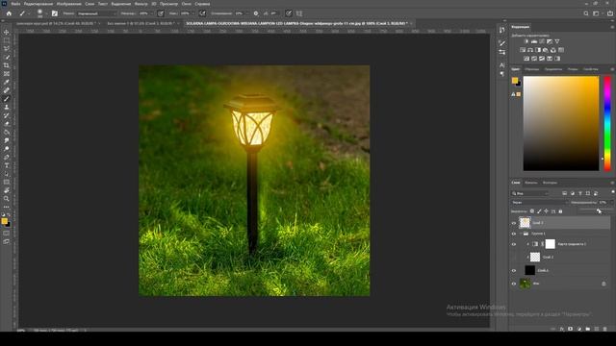The image size is (616, 346).
Task: Open tool preset picker arrow beside brush
Action: click(x=29, y=13)
